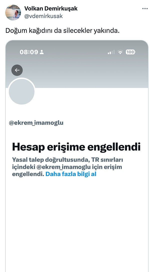
Task: Click the person icon beside the 08:09 time
Action: 41,52
